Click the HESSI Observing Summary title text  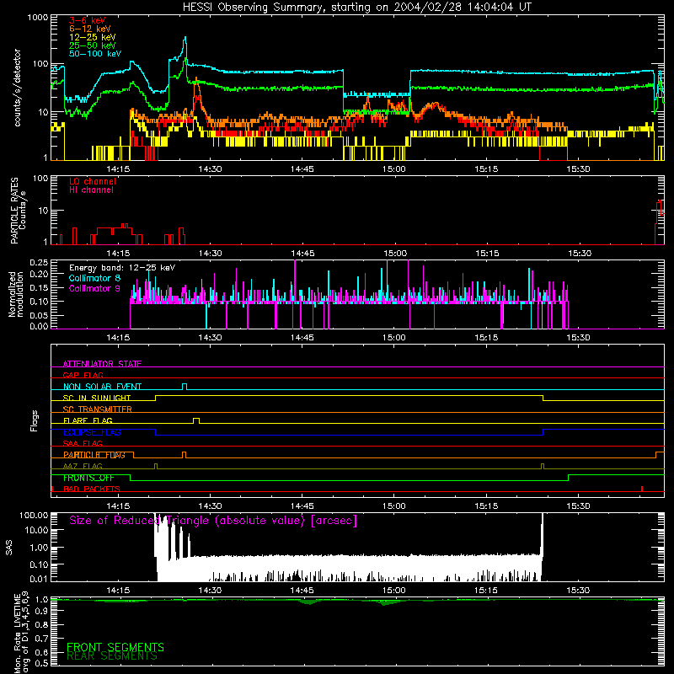point(356,8)
